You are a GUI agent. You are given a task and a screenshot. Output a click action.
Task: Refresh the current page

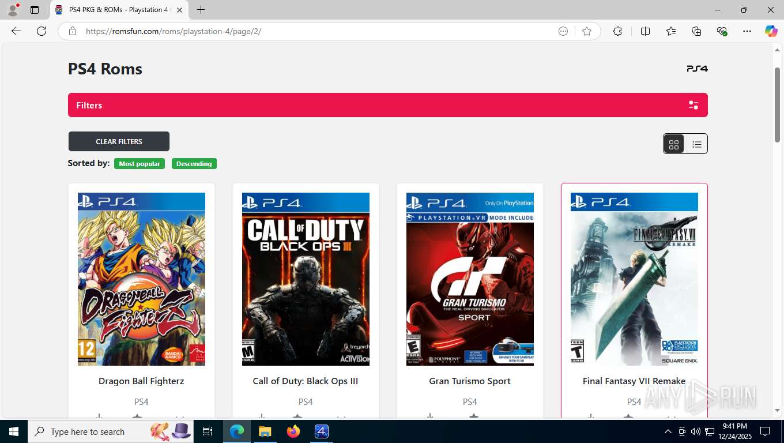[42, 31]
